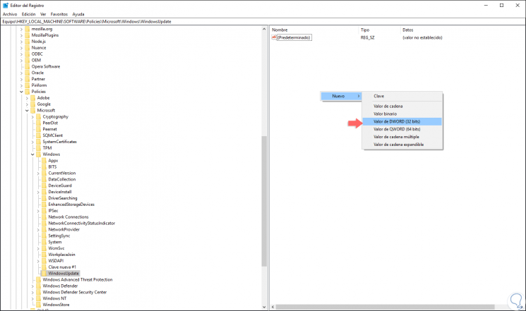This screenshot has width=526, height=311.
Task: Click the Node.js folder icon
Action: tap(27, 41)
